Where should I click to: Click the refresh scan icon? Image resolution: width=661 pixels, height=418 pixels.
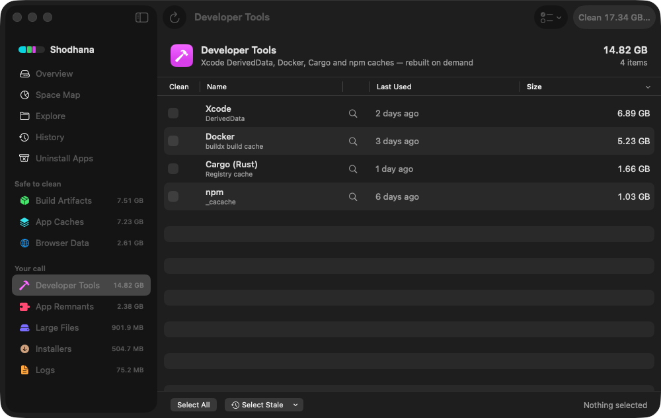tap(175, 17)
